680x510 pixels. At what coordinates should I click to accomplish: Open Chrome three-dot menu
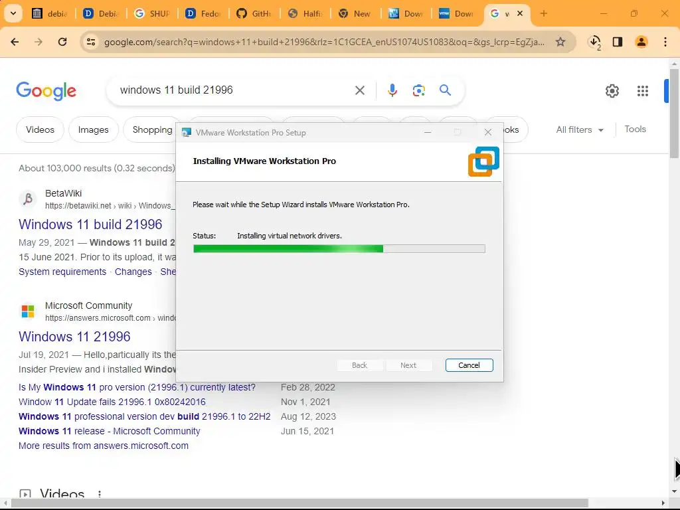pos(665,42)
